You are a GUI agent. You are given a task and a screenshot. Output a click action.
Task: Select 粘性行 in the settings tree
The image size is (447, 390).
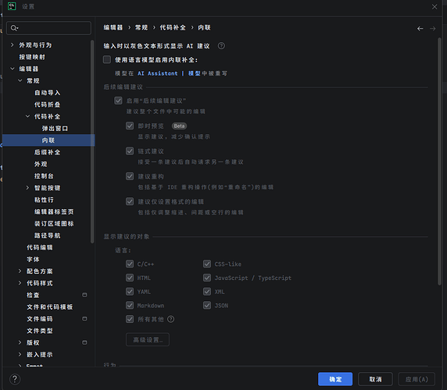click(x=44, y=200)
